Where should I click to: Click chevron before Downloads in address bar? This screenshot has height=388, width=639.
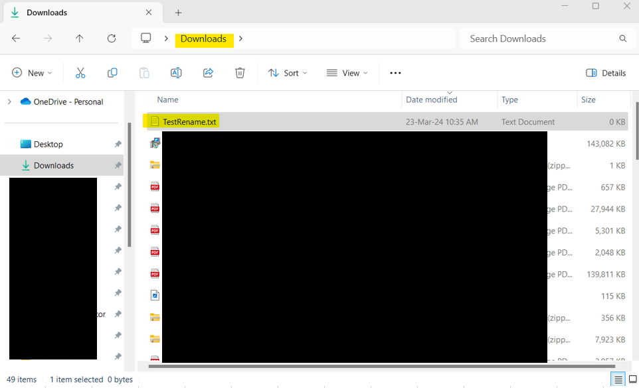tap(166, 38)
